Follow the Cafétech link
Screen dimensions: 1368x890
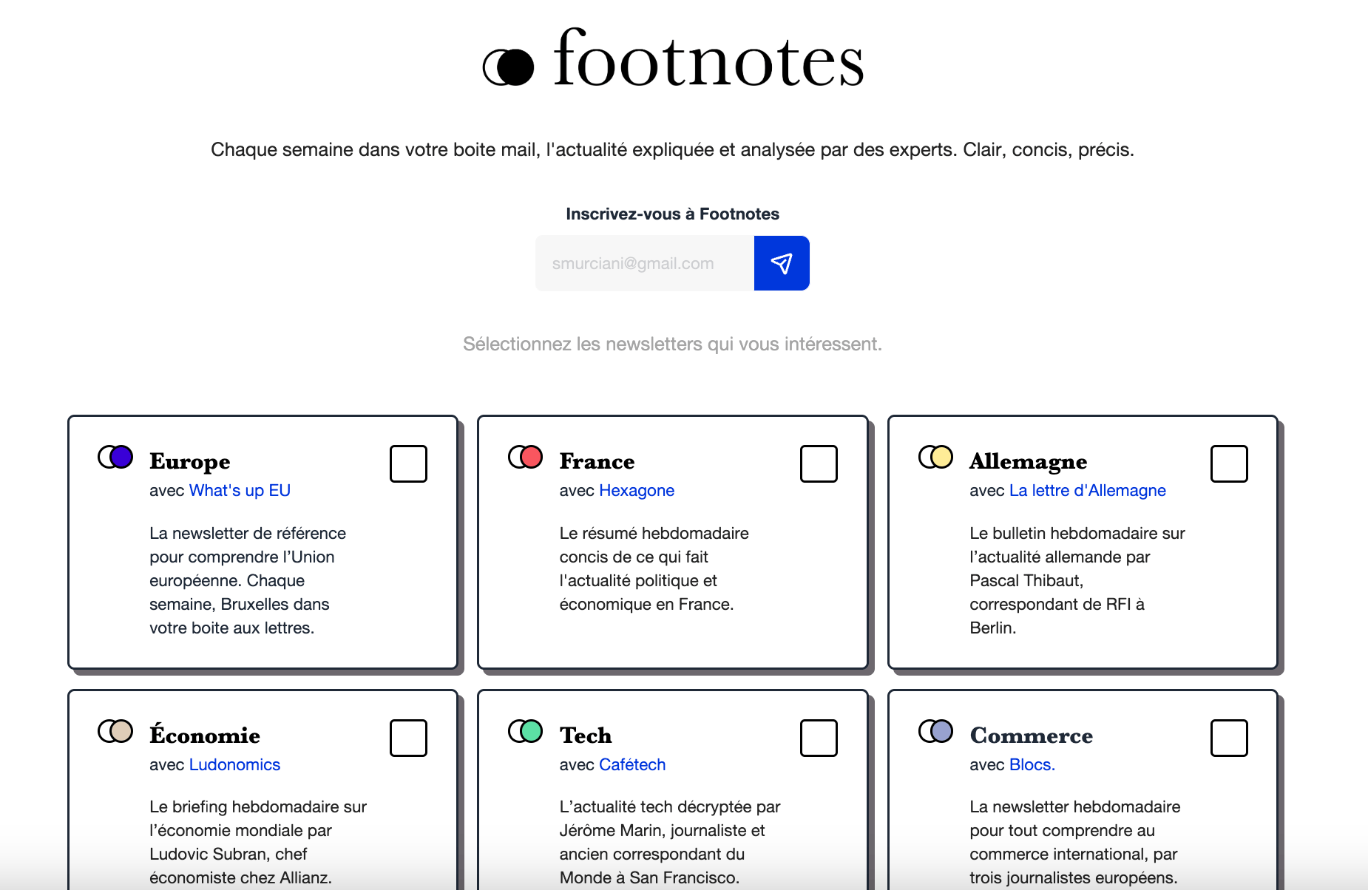click(632, 764)
